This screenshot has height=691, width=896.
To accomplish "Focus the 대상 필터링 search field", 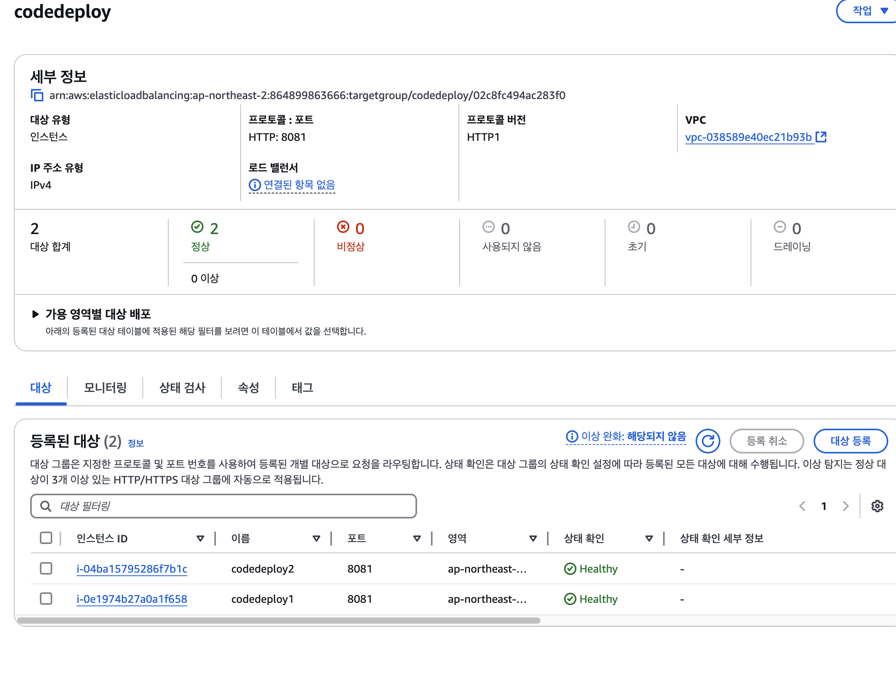I will click(x=224, y=506).
